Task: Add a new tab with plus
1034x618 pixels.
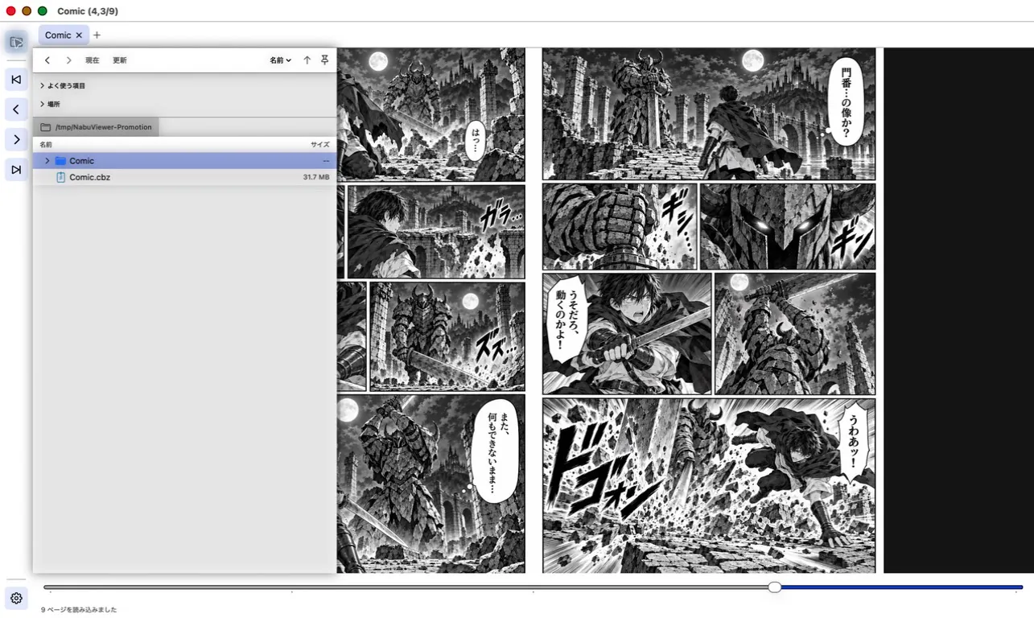Action: (x=97, y=35)
